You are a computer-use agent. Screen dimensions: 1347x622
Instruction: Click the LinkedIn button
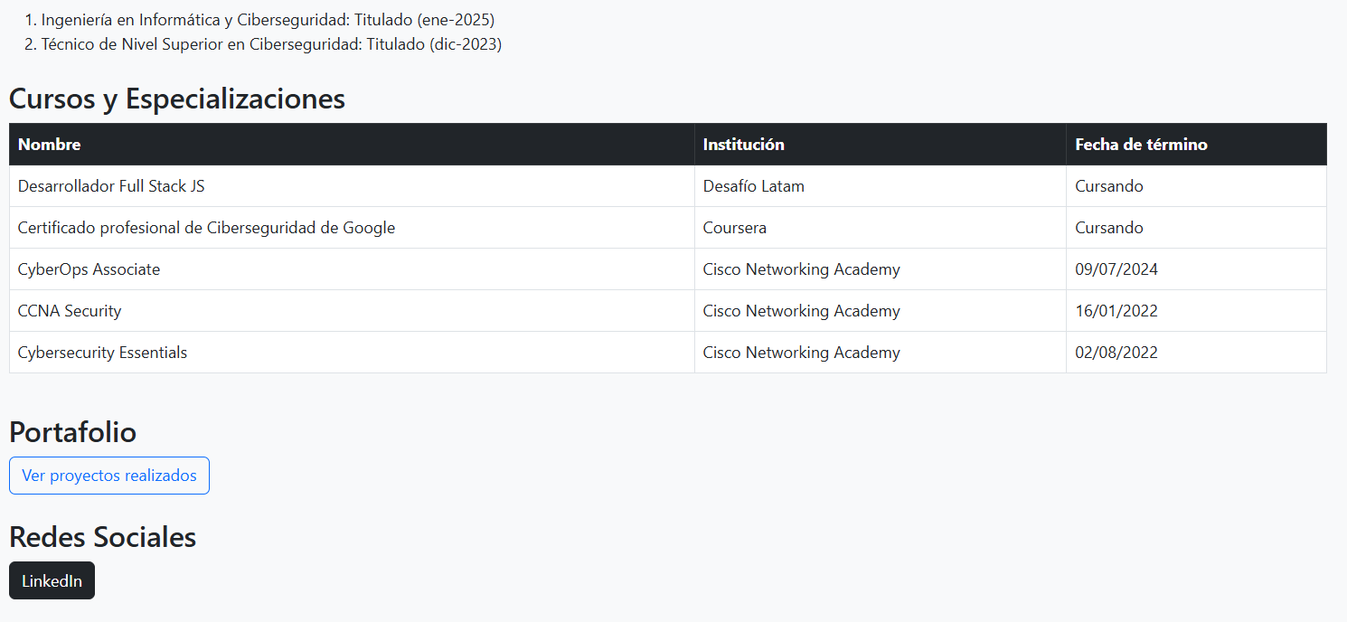52,580
